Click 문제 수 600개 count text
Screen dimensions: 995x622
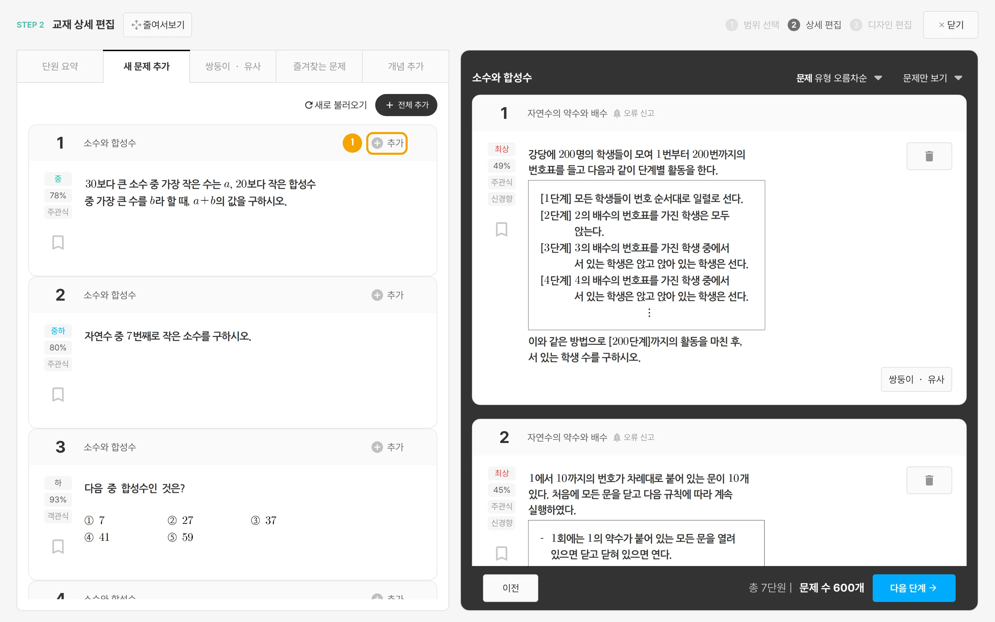831,588
